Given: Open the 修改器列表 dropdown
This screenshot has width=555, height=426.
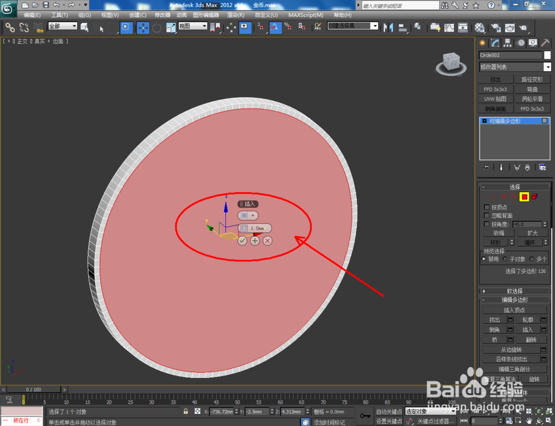Looking at the screenshot, I should [515, 67].
